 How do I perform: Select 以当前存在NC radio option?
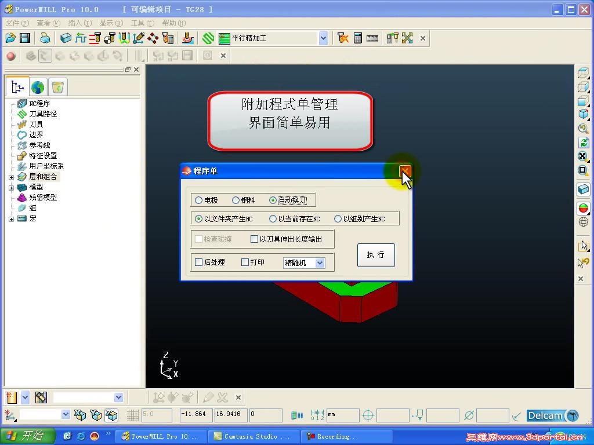click(273, 218)
